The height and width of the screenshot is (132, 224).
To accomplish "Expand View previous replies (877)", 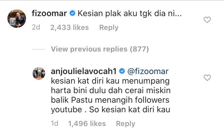I will coord(100,49).
